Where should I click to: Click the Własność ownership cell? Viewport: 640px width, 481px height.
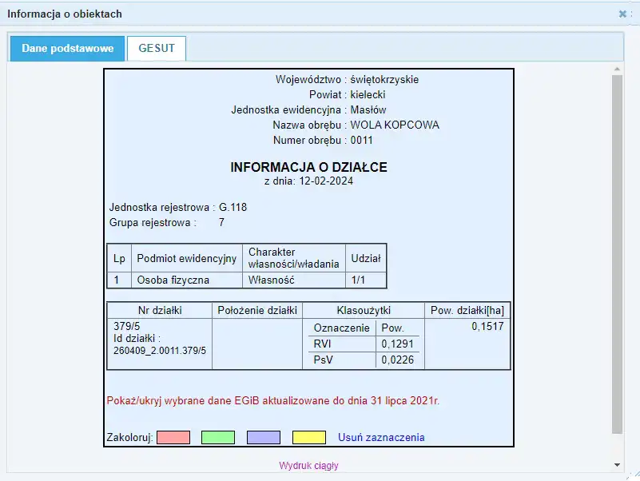click(x=272, y=280)
